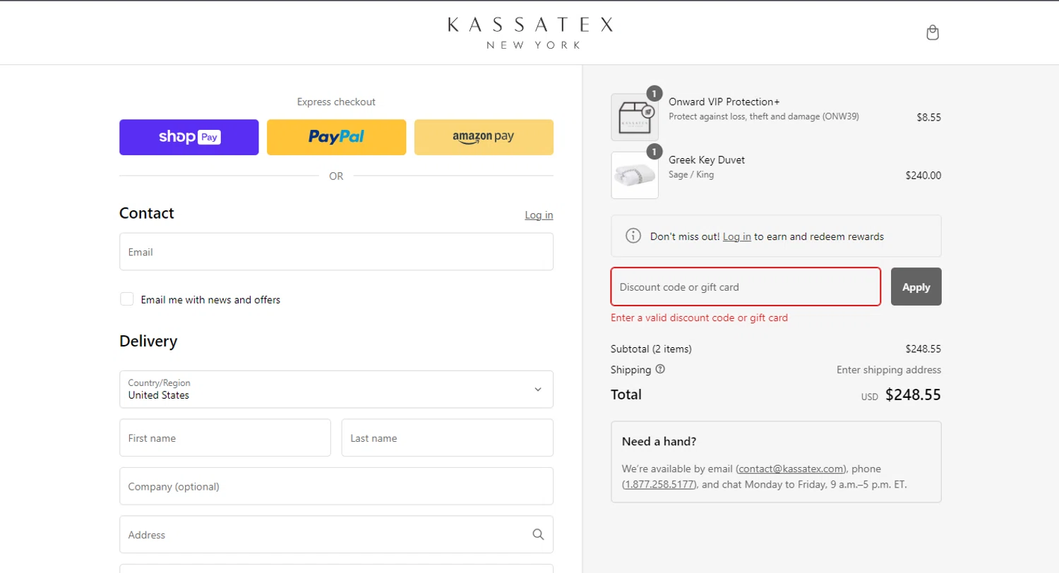This screenshot has width=1059, height=573.
Task: Expand the Country/Region dropdown
Action: 336,390
